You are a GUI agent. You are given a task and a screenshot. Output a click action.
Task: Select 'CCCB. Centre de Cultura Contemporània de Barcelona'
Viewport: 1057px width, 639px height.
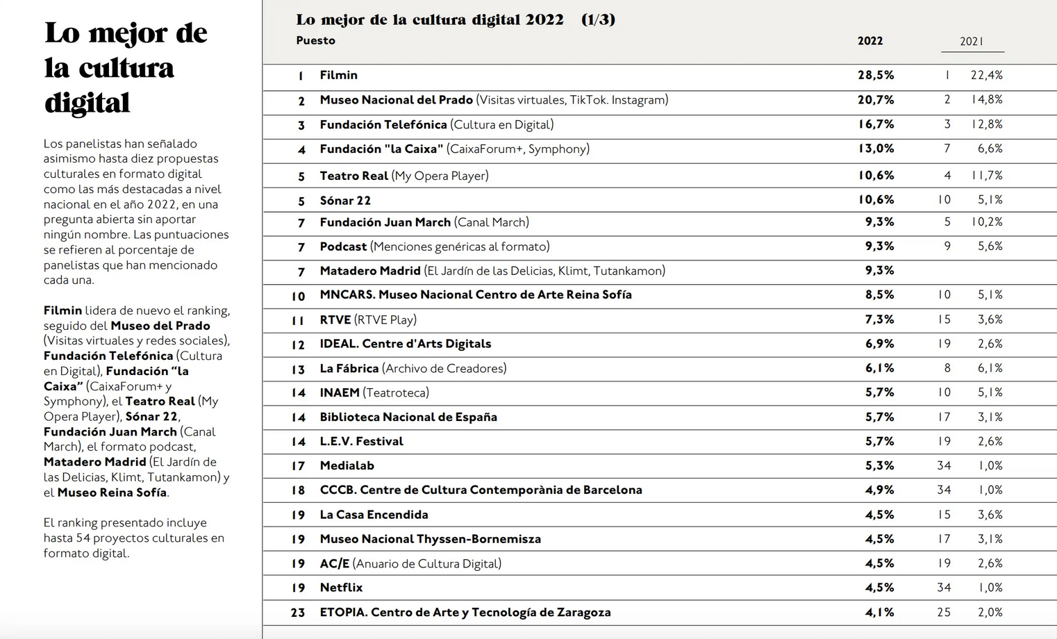point(481,490)
